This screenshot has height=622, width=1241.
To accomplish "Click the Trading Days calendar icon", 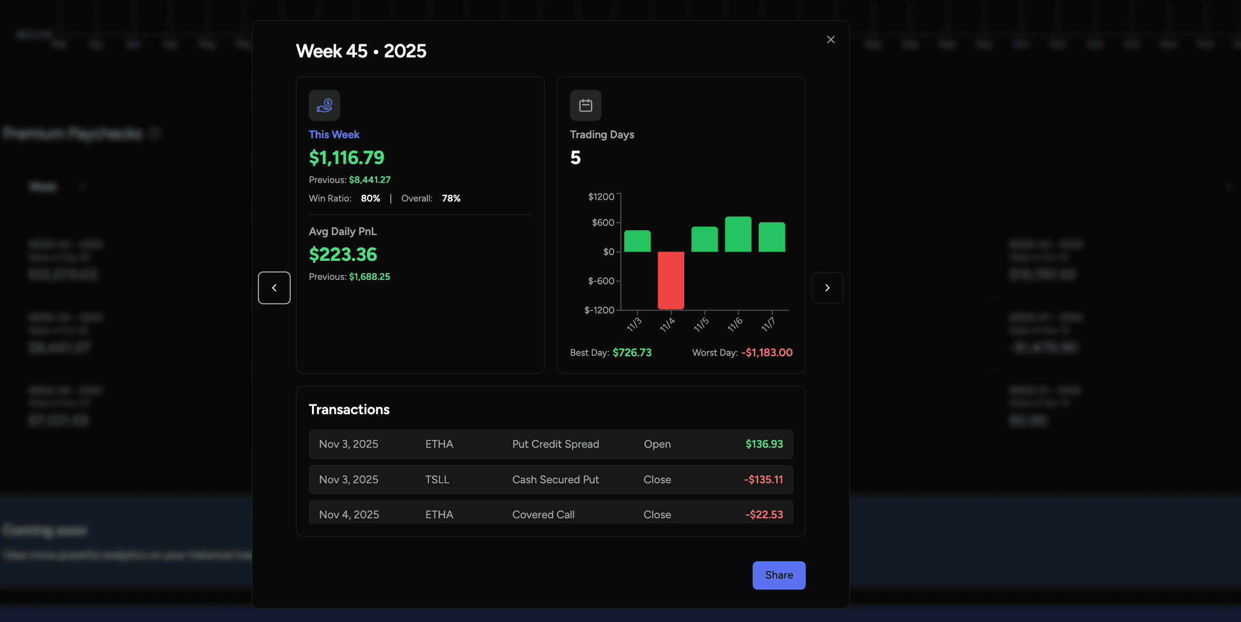I will 584,105.
